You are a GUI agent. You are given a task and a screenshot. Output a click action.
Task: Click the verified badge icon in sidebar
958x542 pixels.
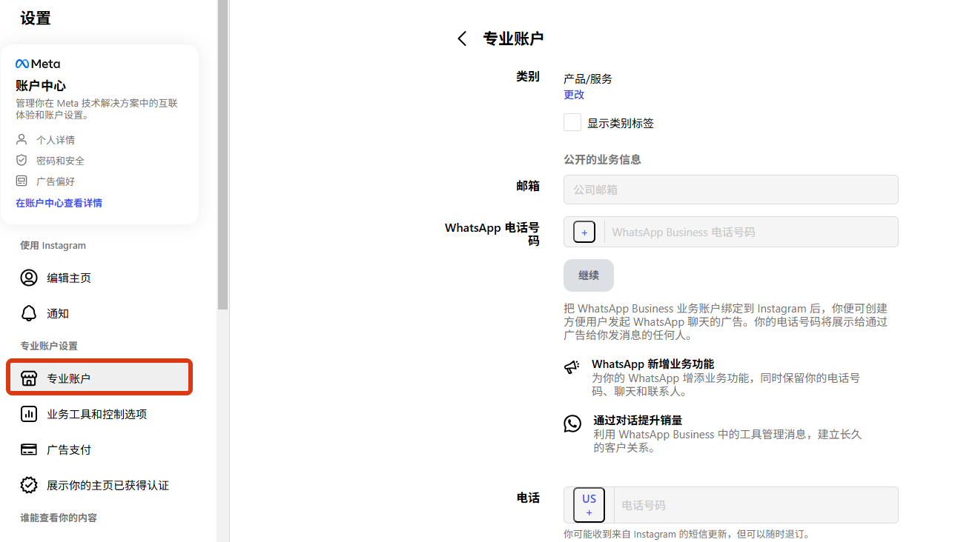pos(29,485)
